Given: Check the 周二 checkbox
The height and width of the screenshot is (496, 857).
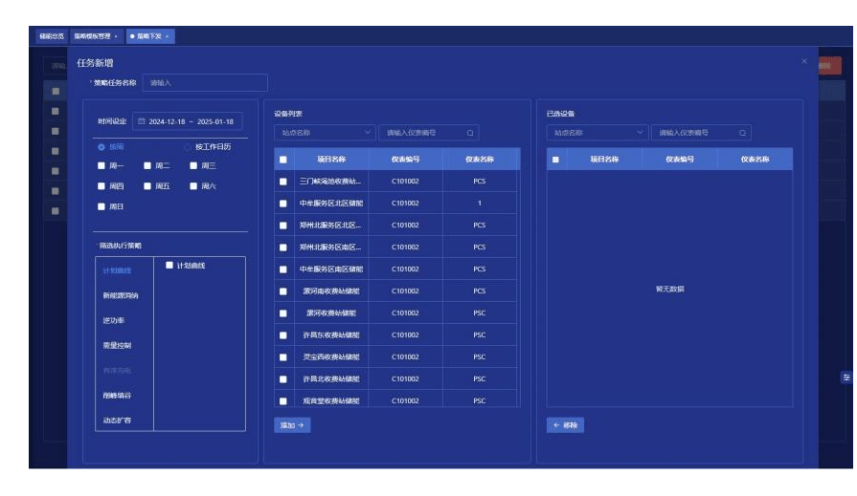Looking at the screenshot, I should pos(147,165).
